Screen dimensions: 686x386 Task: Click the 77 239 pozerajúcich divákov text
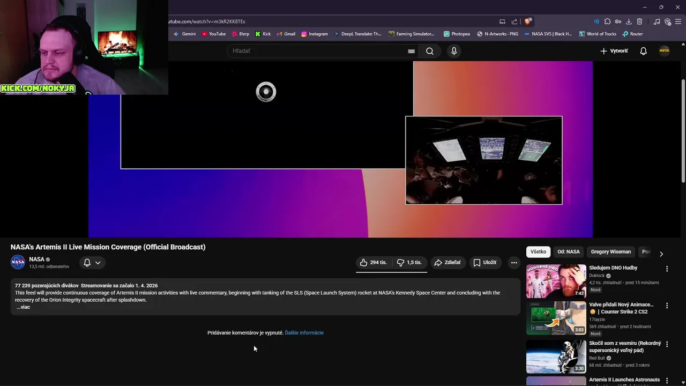point(47,286)
